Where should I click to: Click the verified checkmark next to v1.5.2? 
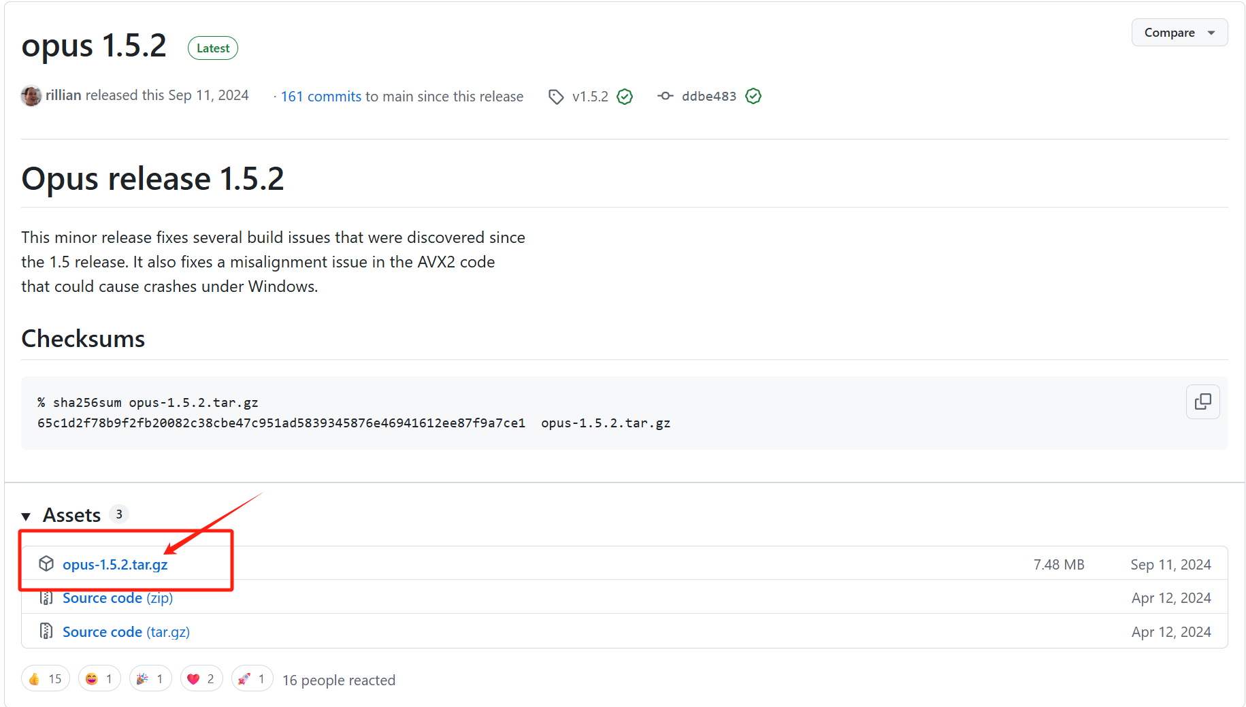pyautogui.click(x=625, y=97)
